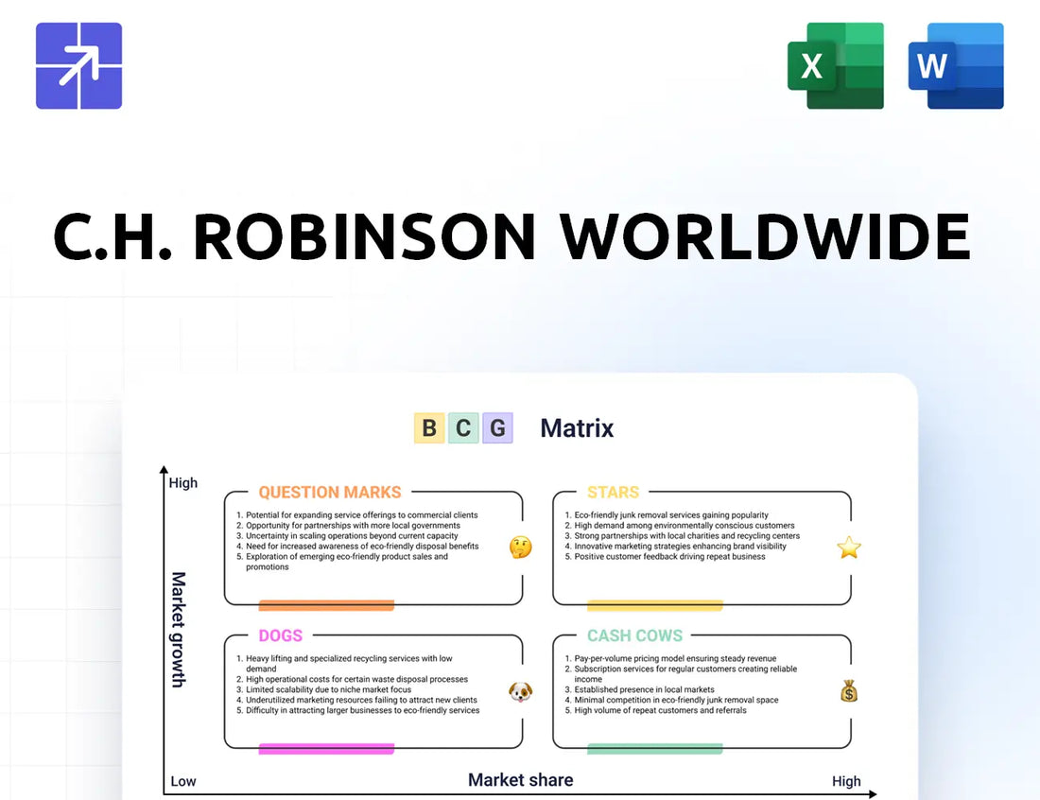This screenshot has height=800, width=1040.
Task: Click the DOGS heading
Action: tap(280, 635)
